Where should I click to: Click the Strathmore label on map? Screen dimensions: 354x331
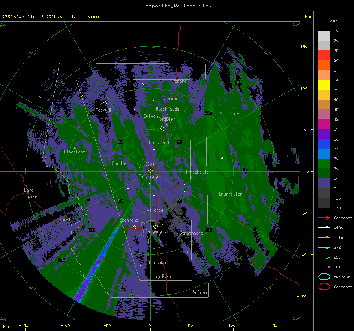pyautogui.click(x=191, y=233)
